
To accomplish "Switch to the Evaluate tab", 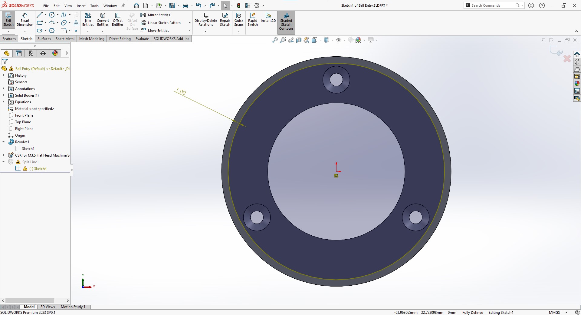I will (142, 39).
